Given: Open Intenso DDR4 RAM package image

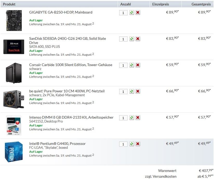Looking at the screenshot, I should click(14, 125).
